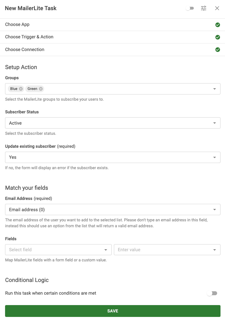Click the Choose Trigger & Action checkmark

(x=217, y=37)
